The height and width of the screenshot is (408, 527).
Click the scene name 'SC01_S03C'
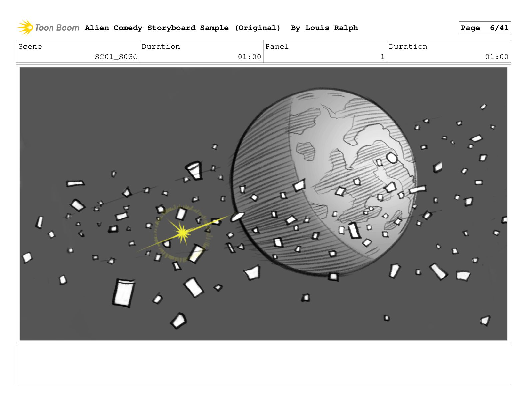(116, 57)
